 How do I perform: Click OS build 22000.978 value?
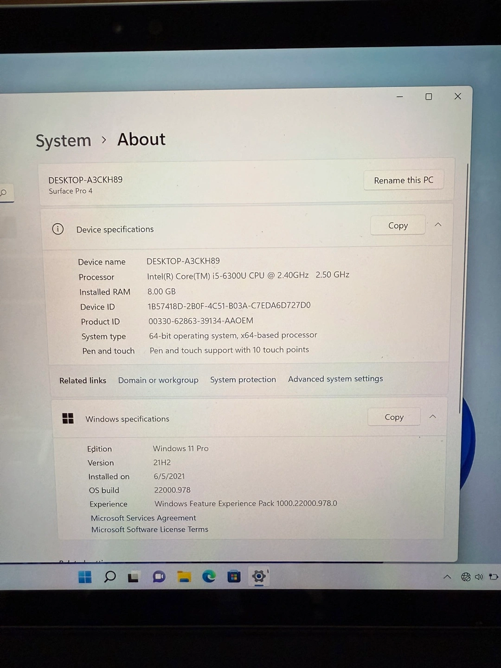point(172,490)
